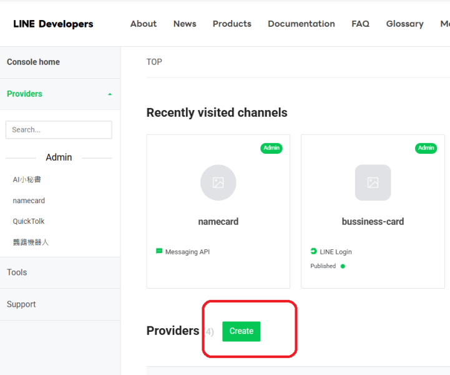Click the Admin badge on bussiness-card card
The width and height of the screenshot is (450, 375).
tap(426, 148)
